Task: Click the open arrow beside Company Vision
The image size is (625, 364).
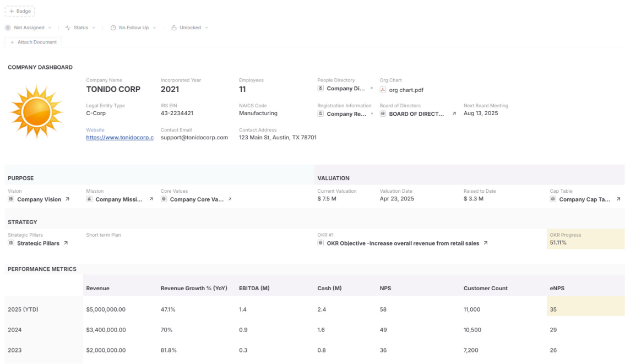Action: click(67, 199)
